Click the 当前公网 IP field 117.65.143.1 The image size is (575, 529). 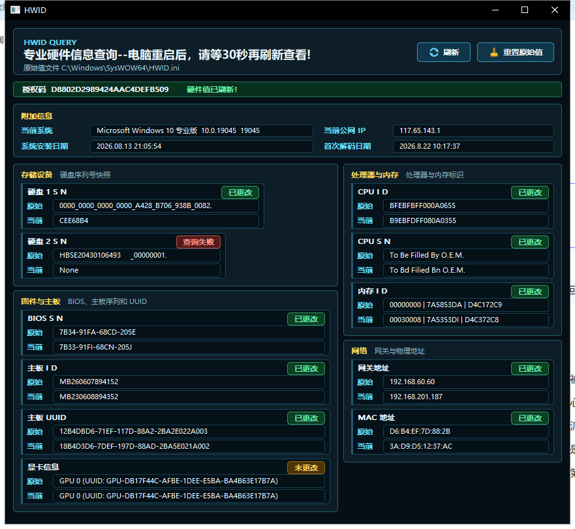[473, 130]
